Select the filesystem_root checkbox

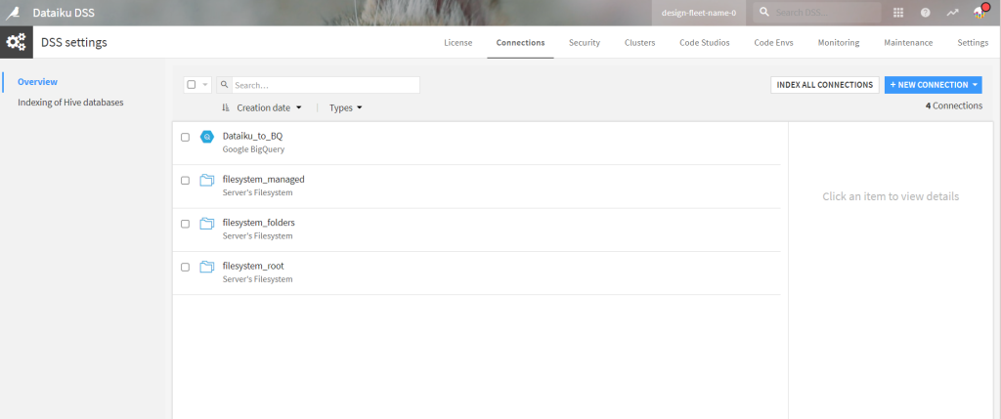[186, 267]
